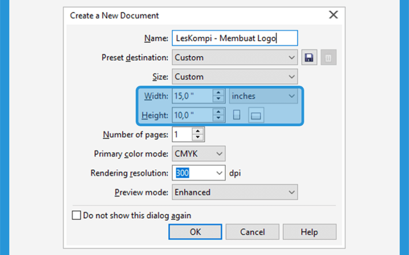The image size is (409, 255).
Task: Open the Preview mode Enhanced dropdown
Action: pyautogui.click(x=235, y=192)
